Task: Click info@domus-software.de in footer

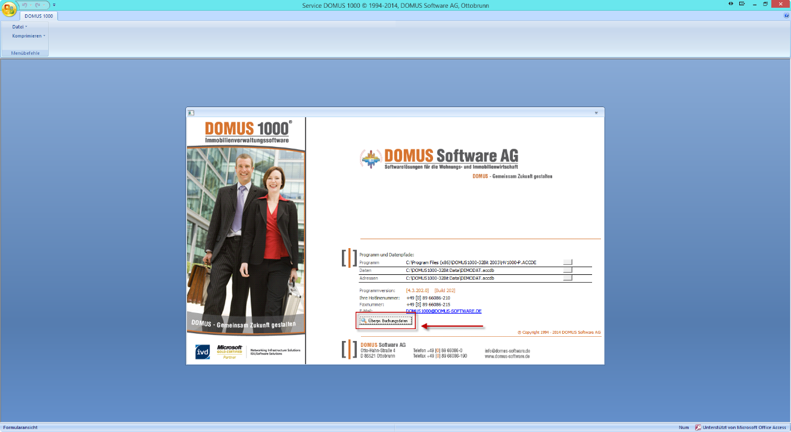Action: (x=507, y=350)
